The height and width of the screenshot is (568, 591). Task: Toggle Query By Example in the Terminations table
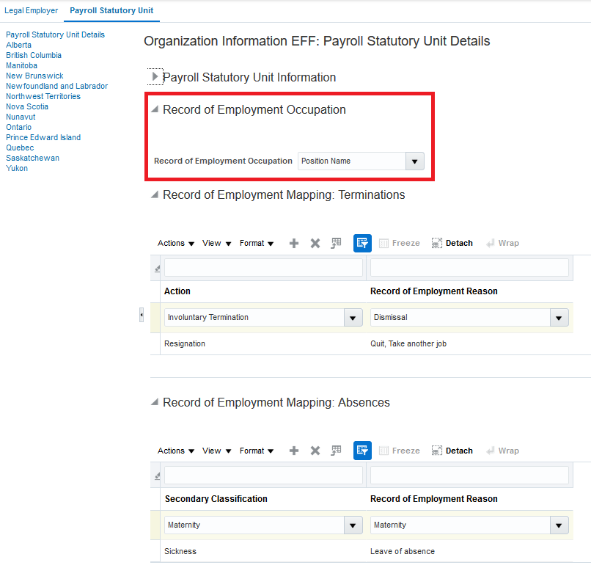(362, 244)
